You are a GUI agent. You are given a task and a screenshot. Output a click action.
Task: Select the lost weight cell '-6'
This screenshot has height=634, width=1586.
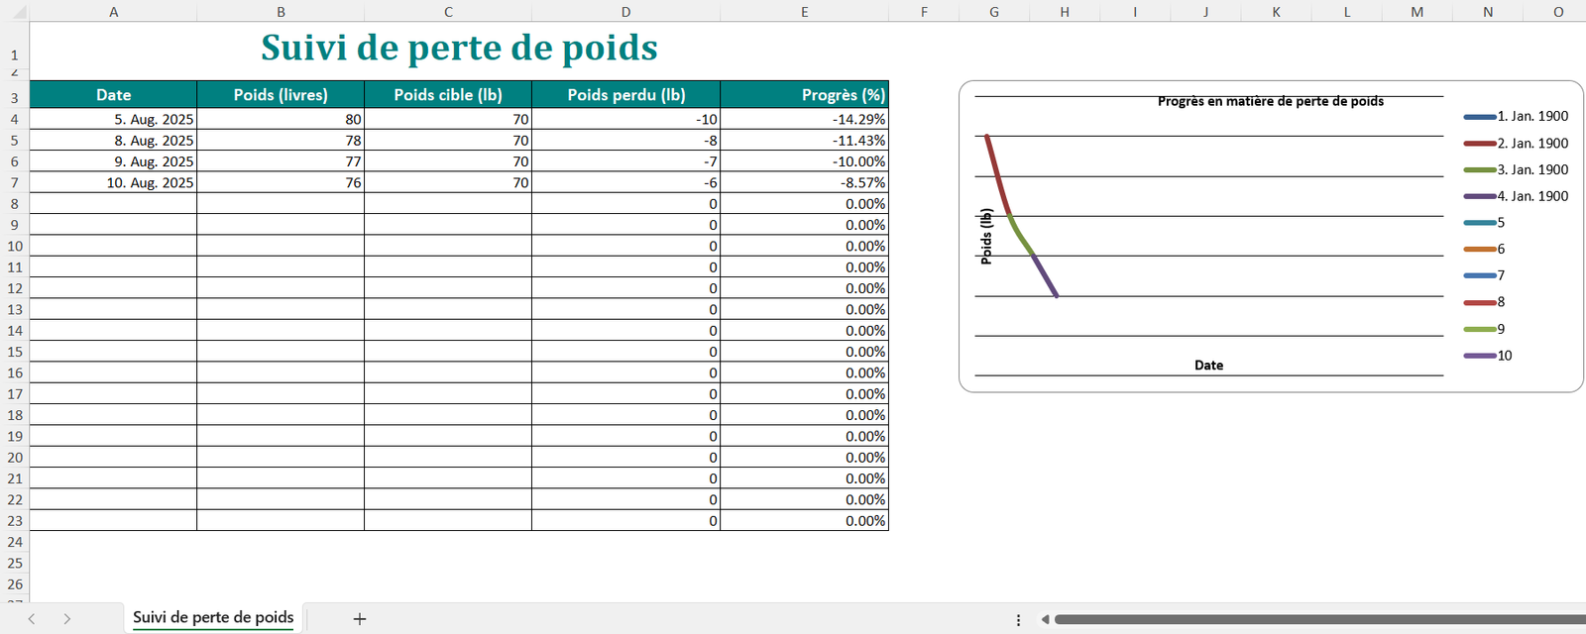click(x=625, y=182)
